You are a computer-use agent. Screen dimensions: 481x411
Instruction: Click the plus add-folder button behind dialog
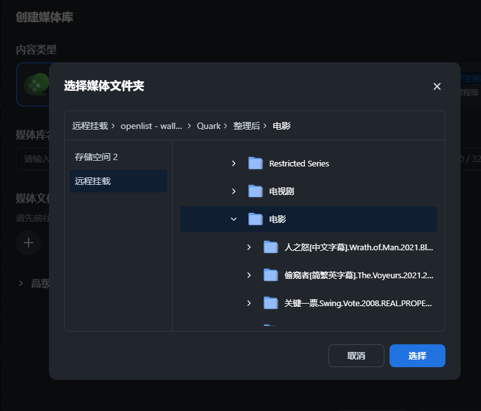click(x=29, y=243)
